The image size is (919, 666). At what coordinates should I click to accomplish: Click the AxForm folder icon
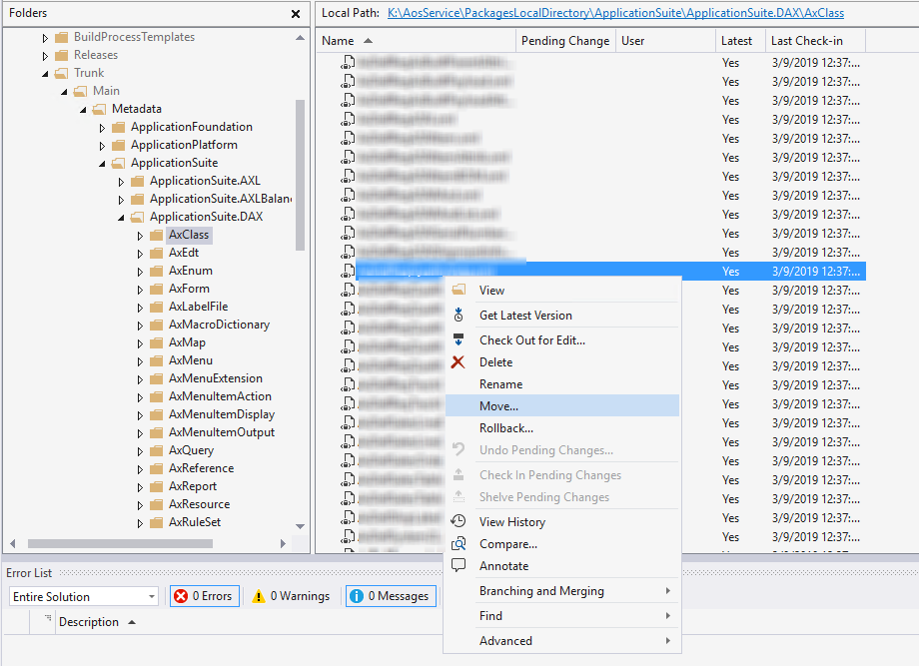pos(157,289)
